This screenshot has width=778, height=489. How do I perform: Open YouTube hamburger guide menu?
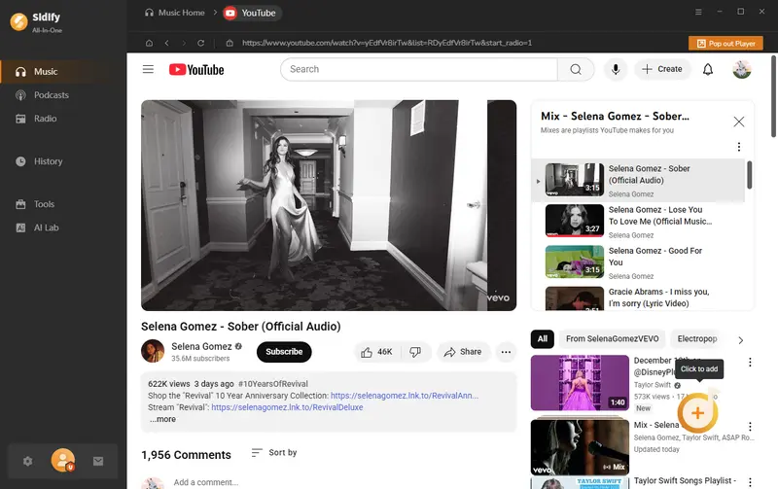(148, 69)
